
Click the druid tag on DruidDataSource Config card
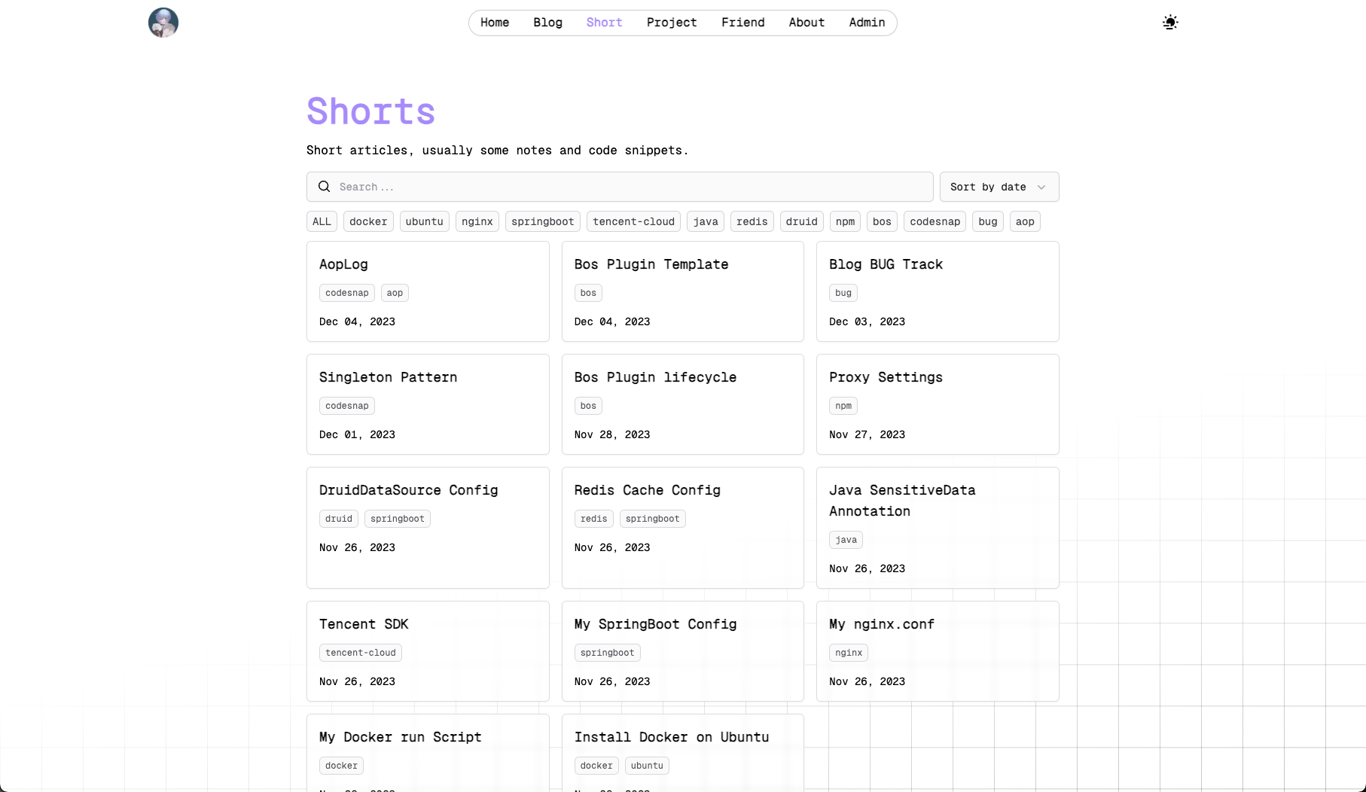coord(339,519)
